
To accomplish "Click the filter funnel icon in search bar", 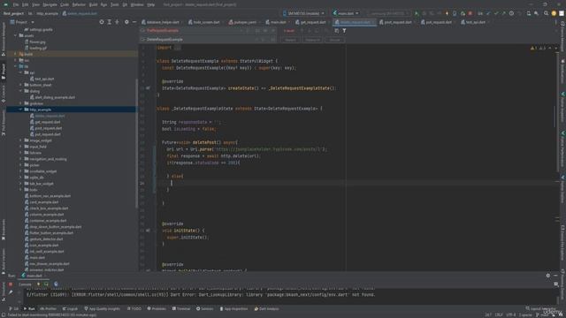I will click(344, 31).
